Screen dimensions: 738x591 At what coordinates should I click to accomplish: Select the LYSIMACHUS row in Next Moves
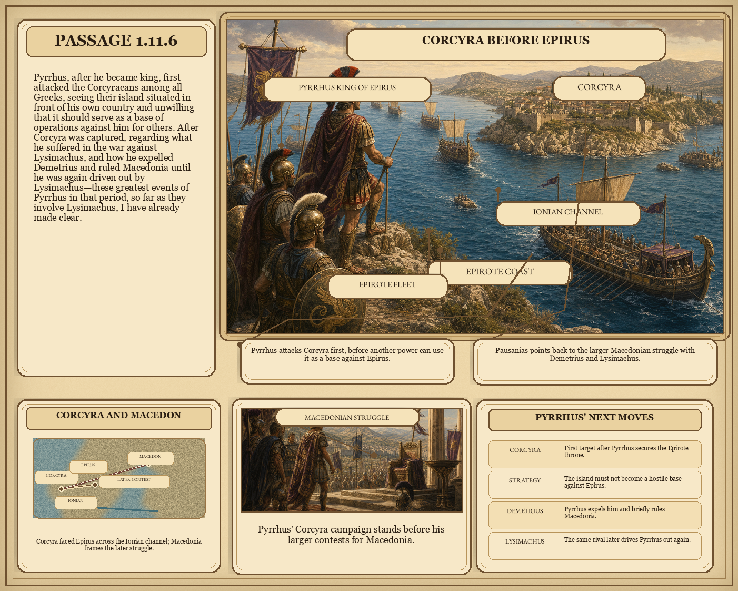pyautogui.click(x=595, y=546)
